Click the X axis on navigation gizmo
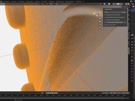This screenshot has width=135, height=101. (x=98, y=14)
